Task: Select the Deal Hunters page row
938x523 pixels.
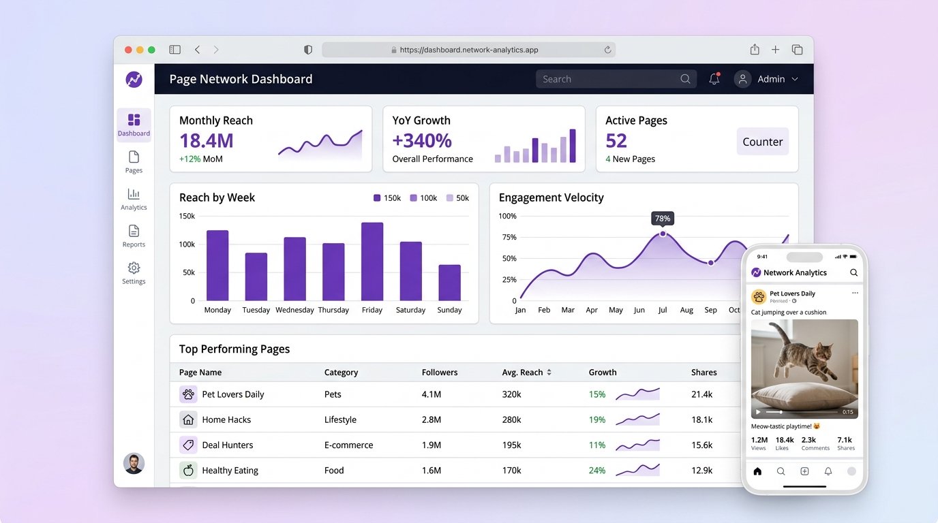Action: pos(455,445)
